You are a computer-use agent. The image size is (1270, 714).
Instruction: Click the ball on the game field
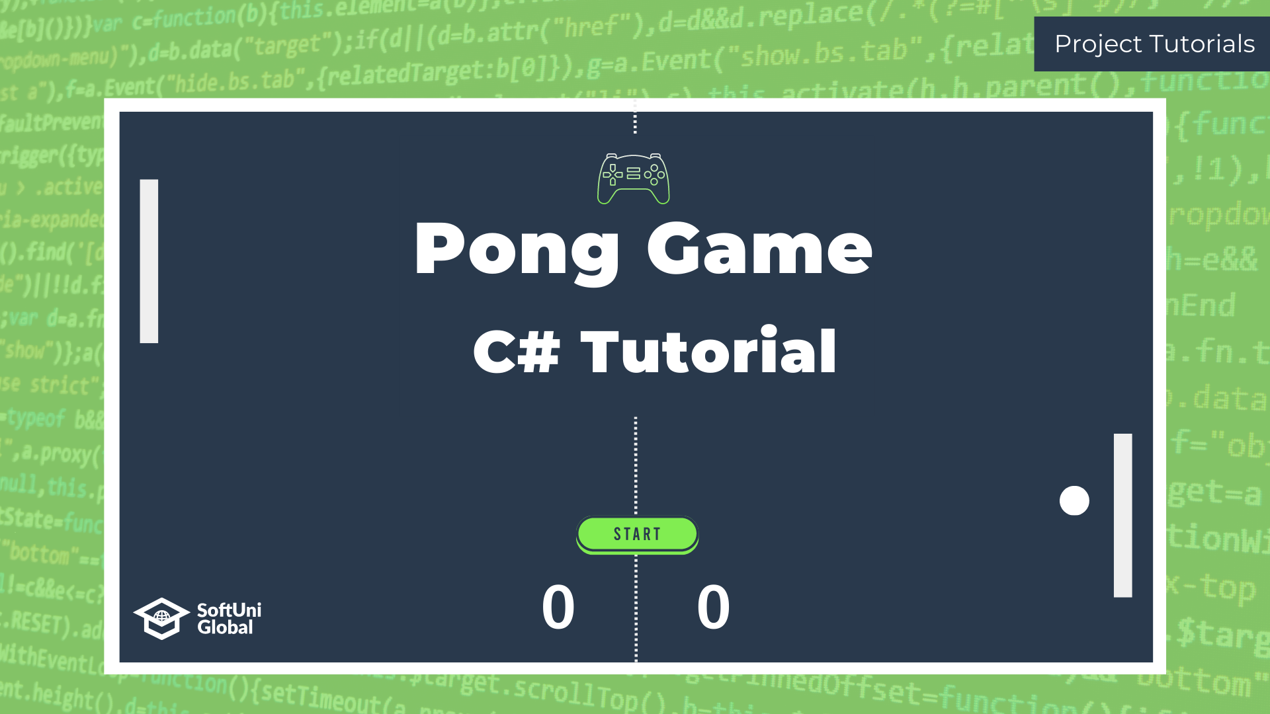click(1075, 500)
